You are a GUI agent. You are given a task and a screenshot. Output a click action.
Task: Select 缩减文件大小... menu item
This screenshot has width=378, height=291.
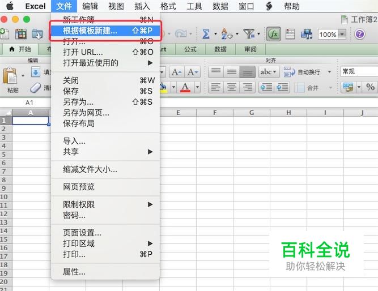click(105, 170)
